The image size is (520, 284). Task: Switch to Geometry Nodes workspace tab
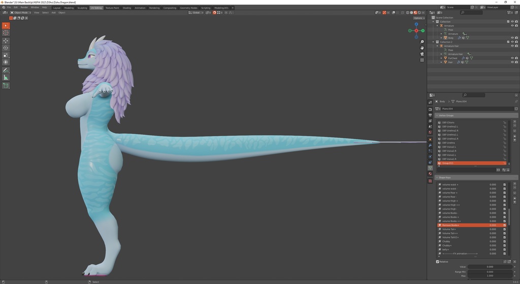pyautogui.click(x=188, y=8)
